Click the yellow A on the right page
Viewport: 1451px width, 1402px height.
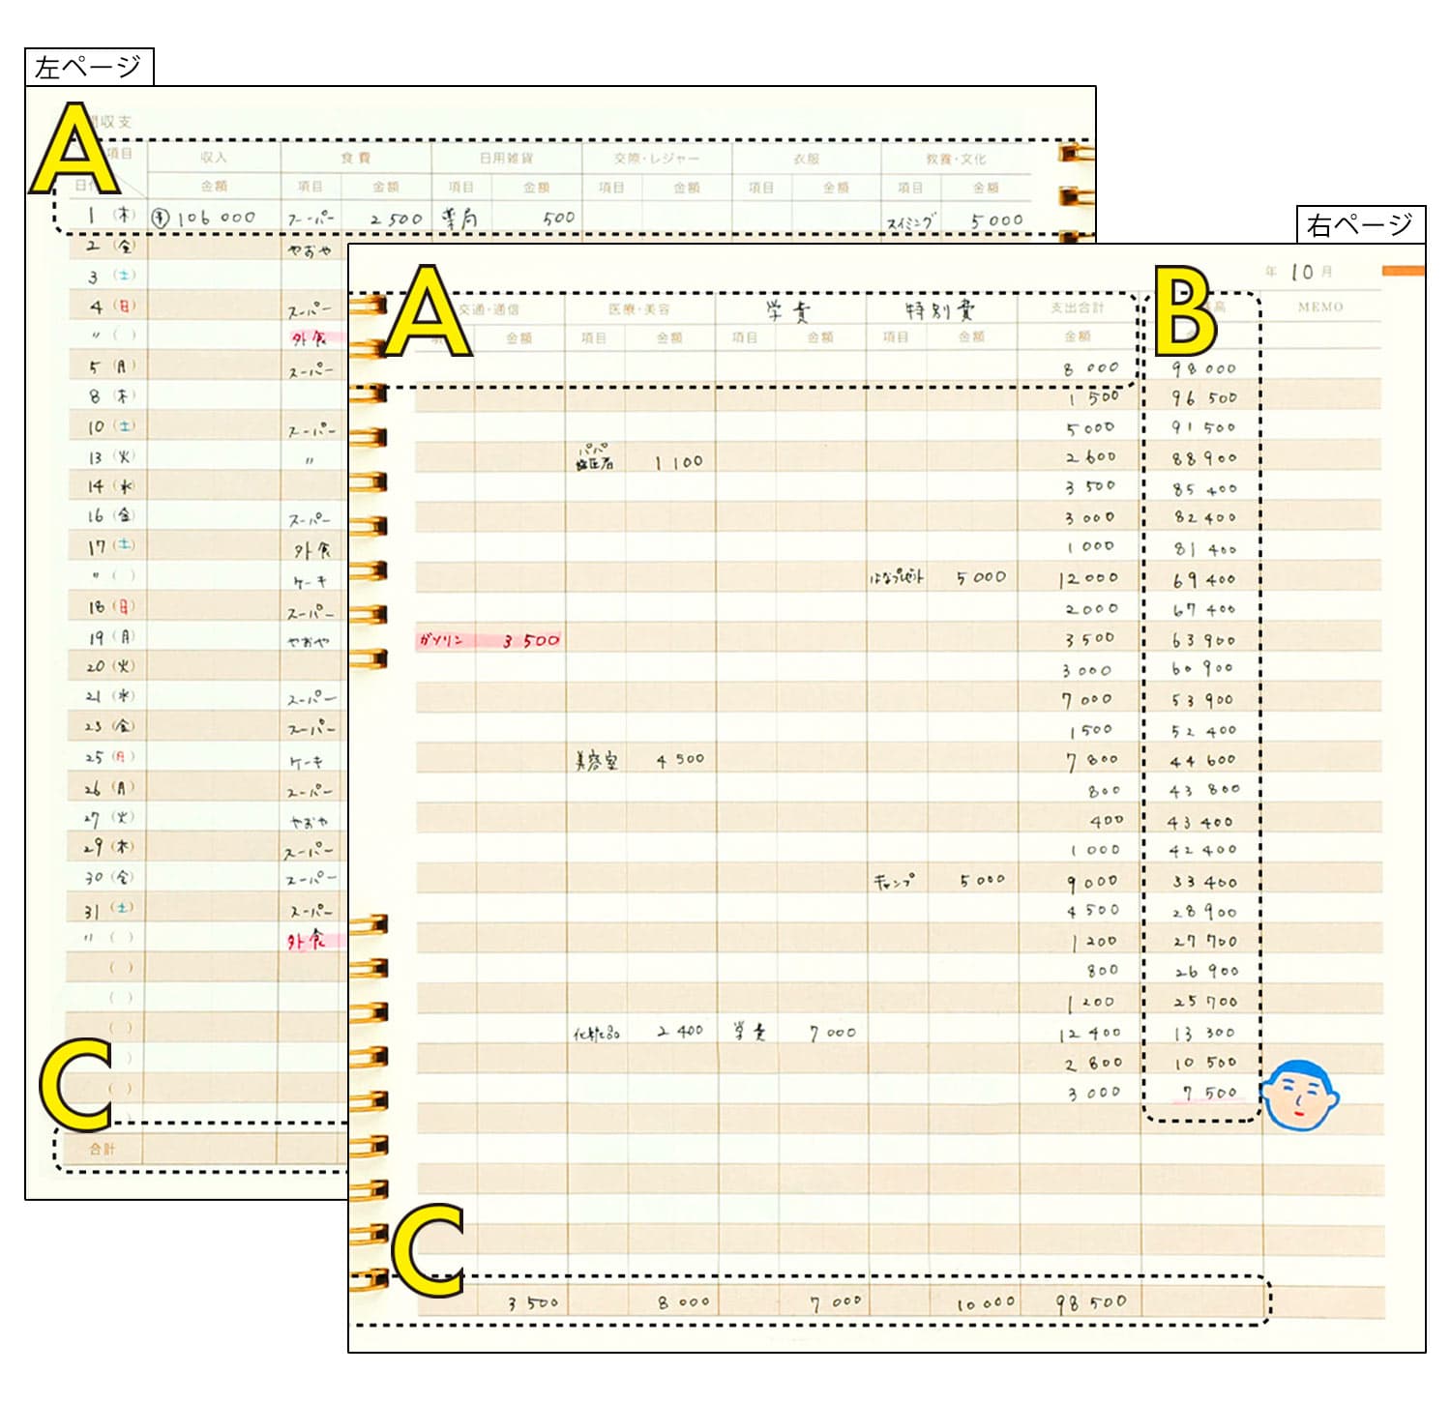429,312
